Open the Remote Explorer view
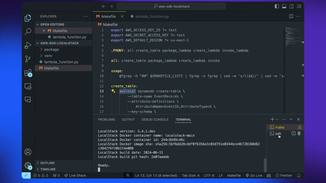Image resolution: width=326 pixels, height=183 pixels. pyautogui.click(x=28, y=86)
